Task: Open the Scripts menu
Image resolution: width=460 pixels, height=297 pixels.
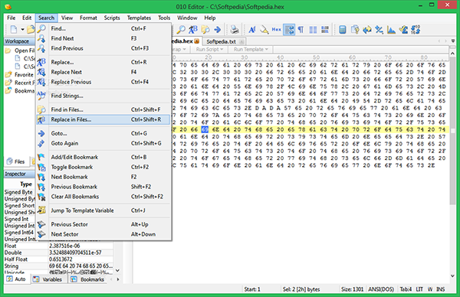Action: point(112,18)
